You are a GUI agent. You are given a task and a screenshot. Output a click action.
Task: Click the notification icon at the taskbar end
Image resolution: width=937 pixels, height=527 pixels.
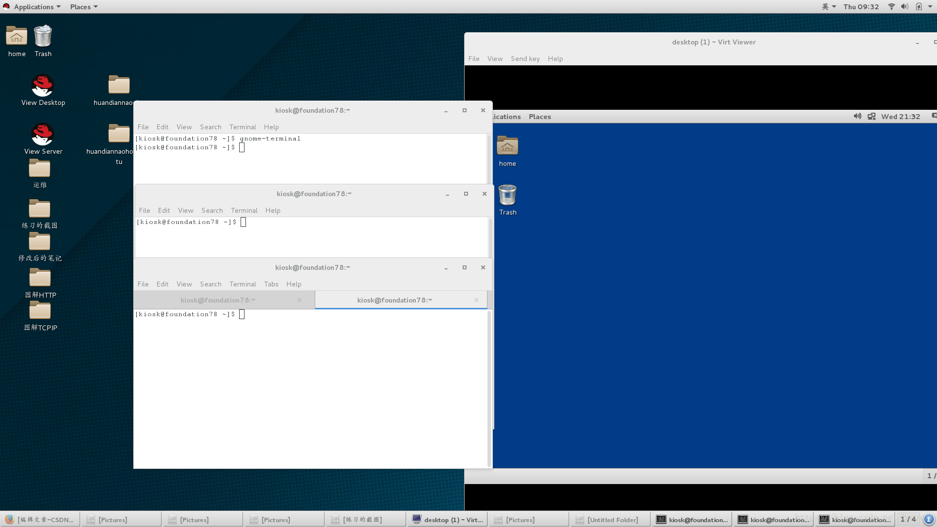pos(929,519)
